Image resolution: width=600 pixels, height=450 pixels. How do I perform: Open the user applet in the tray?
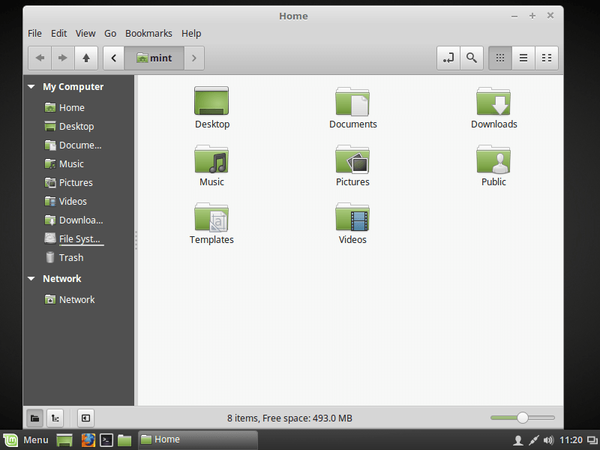tap(518, 440)
